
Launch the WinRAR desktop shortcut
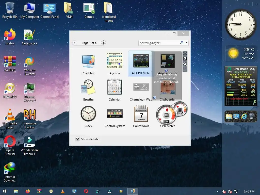pyautogui.click(x=10, y=63)
